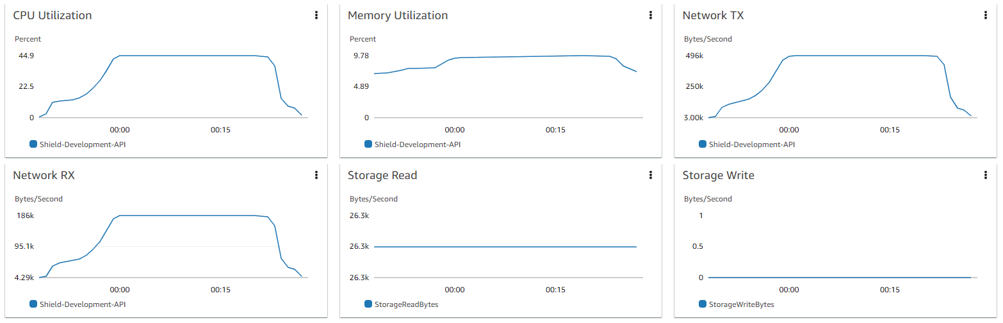Click the StorageWriteBytes legend label

pyautogui.click(x=742, y=304)
